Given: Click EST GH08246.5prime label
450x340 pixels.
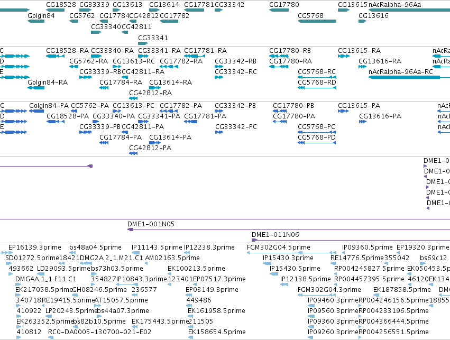Looking at the screenshot, I should [x=99, y=290].
